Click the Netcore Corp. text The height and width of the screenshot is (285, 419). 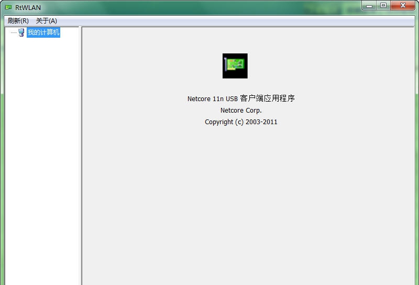click(241, 110)
